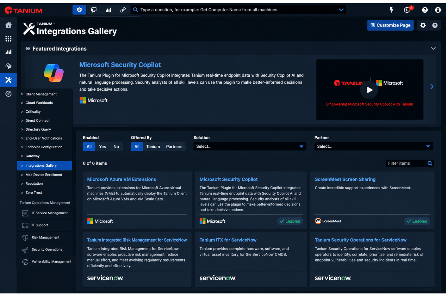Set Enabled filter to Yes
Image resolution: width=446 pixels, height=297 pixels.
coord(102,147)
